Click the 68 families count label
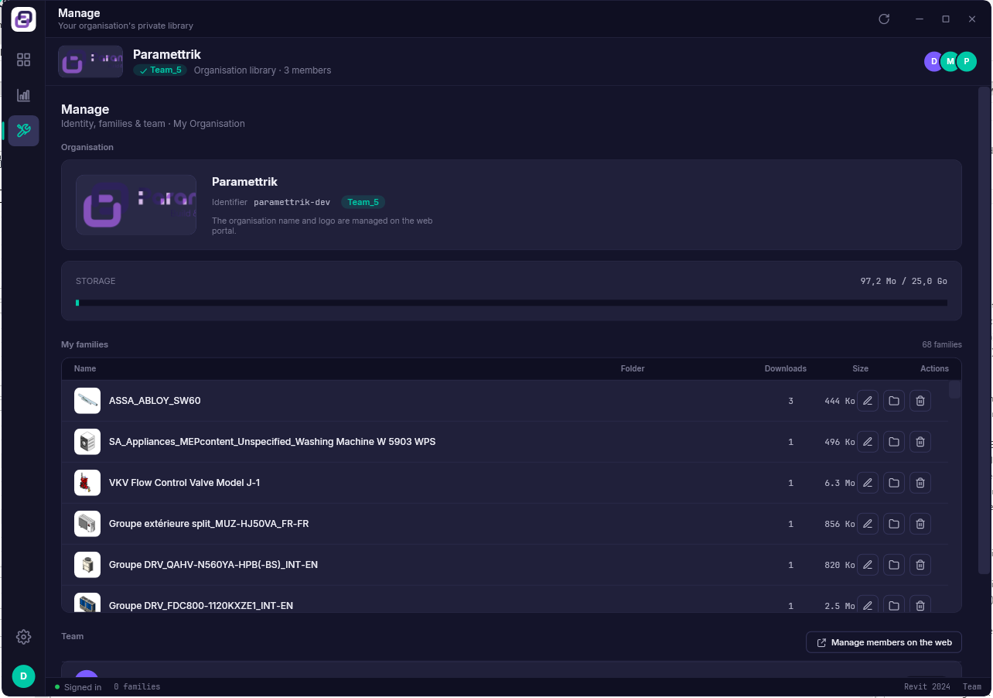Viewport: 993px width, 698px height. 942,344
